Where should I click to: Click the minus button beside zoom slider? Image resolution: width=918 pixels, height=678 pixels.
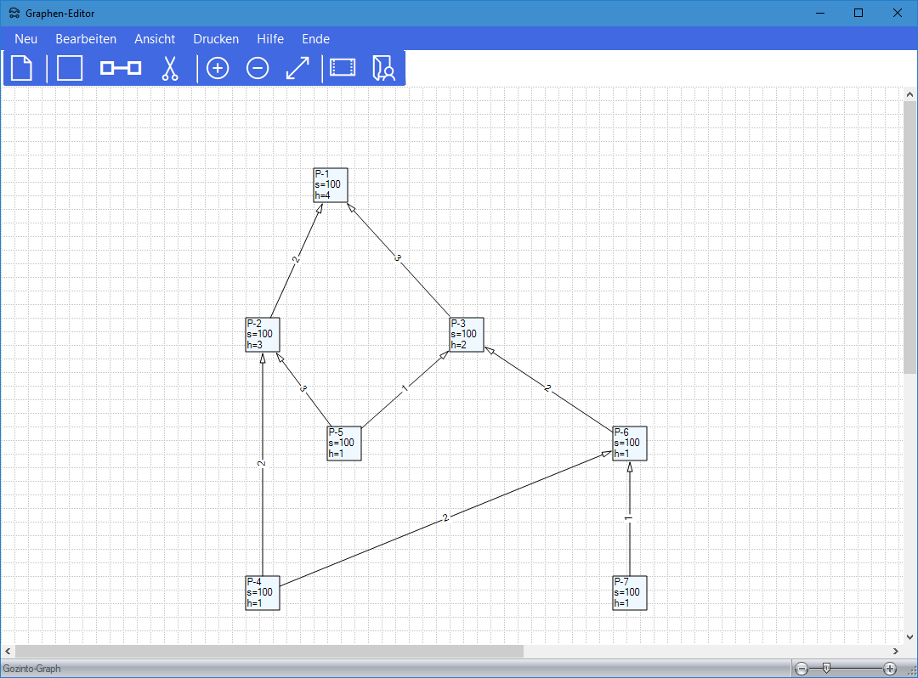point(802,669)
